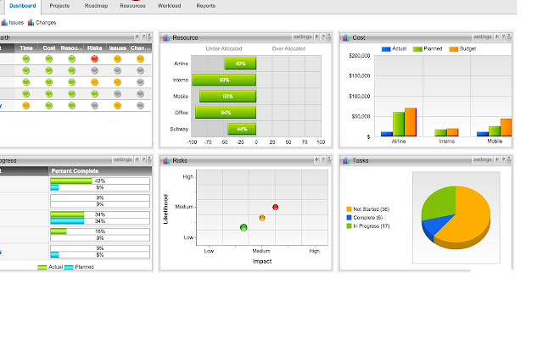Screen dimensions: 543x339
Task: Click the Planned legend swatch in Cost panel
Action: [417, 49]
